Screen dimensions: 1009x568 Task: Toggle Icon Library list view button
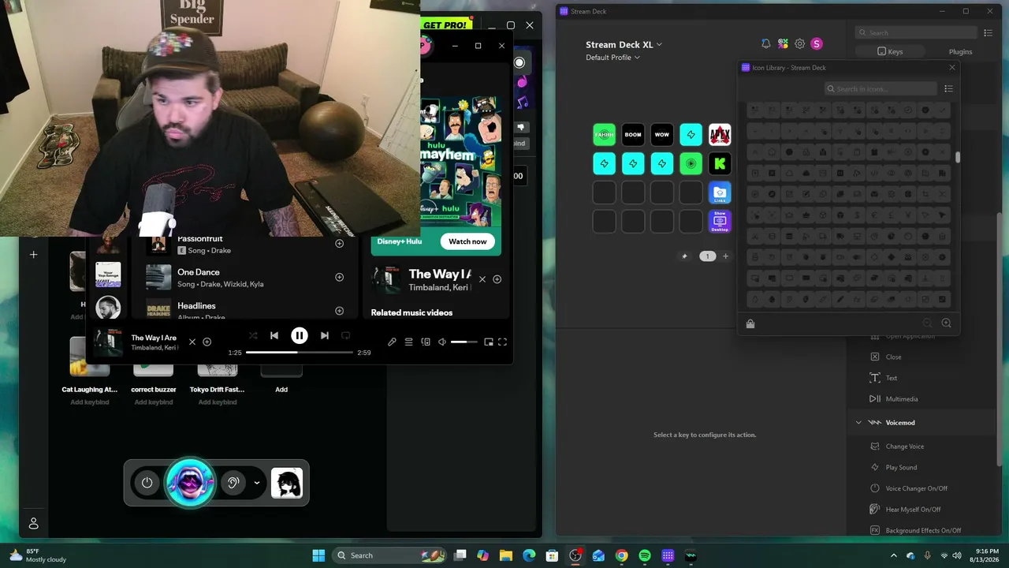coord(948,89)
